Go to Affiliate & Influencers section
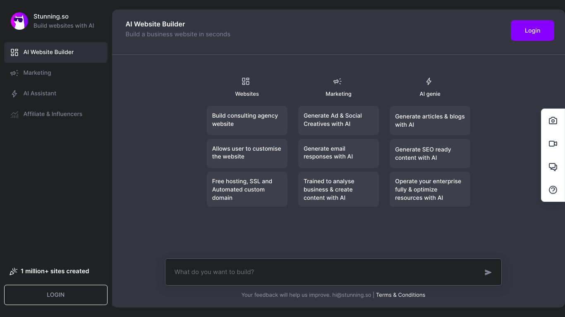 tap(53, 114)
